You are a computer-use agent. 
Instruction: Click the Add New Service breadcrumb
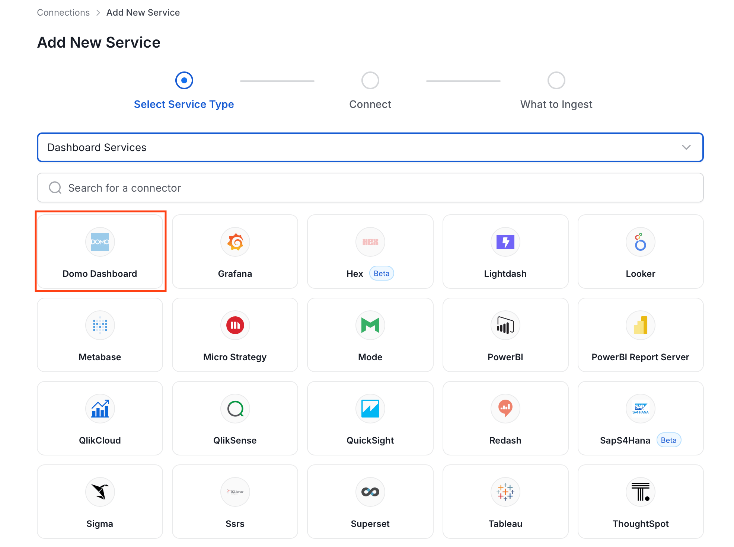143,13
